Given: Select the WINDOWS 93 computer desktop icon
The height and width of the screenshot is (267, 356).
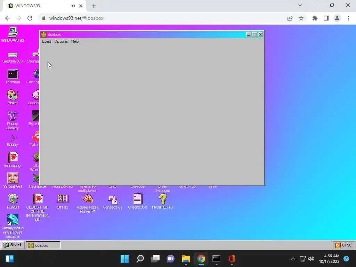Looking at the screenshot, I should coord(13,34).
